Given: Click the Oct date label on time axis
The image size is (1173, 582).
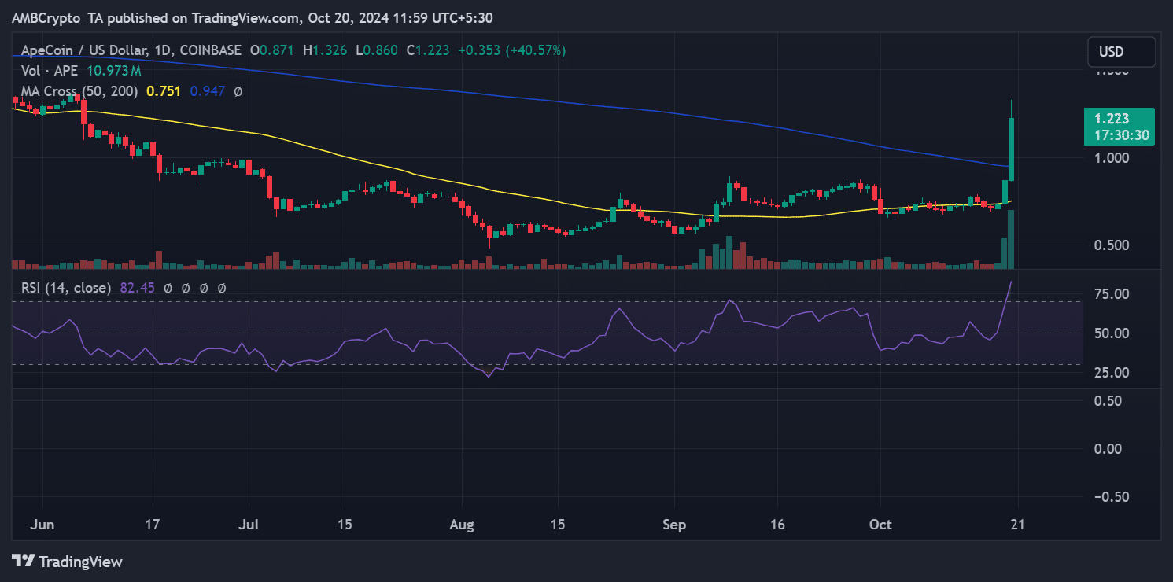Looking at the screenshot, I should (x=880, y=525).
